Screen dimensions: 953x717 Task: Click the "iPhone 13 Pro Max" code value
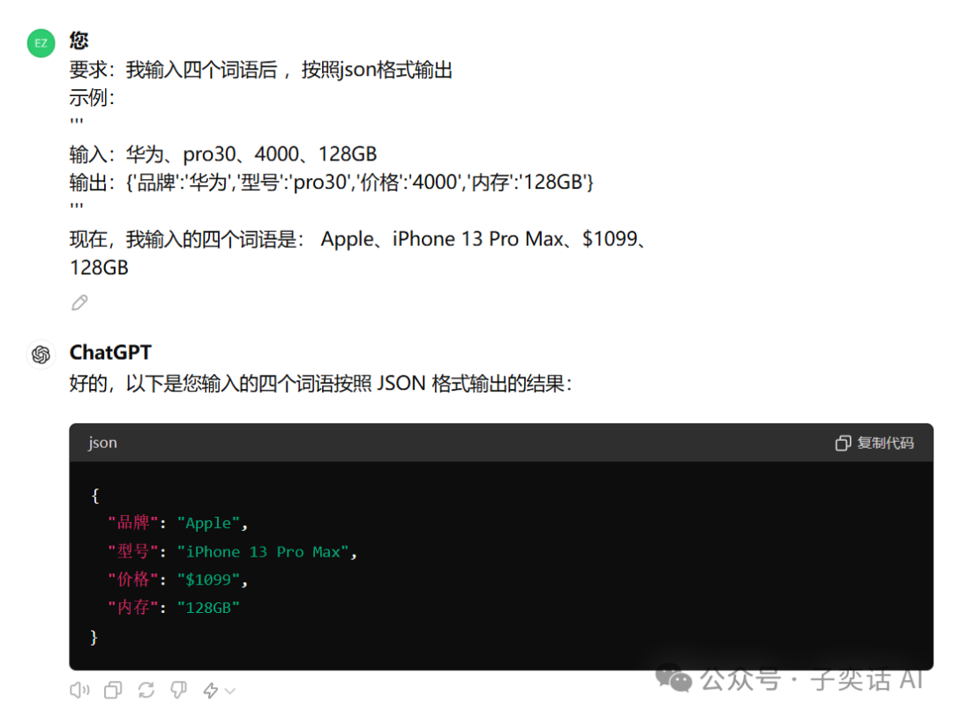pyautogui.click(x=263, y=552)
